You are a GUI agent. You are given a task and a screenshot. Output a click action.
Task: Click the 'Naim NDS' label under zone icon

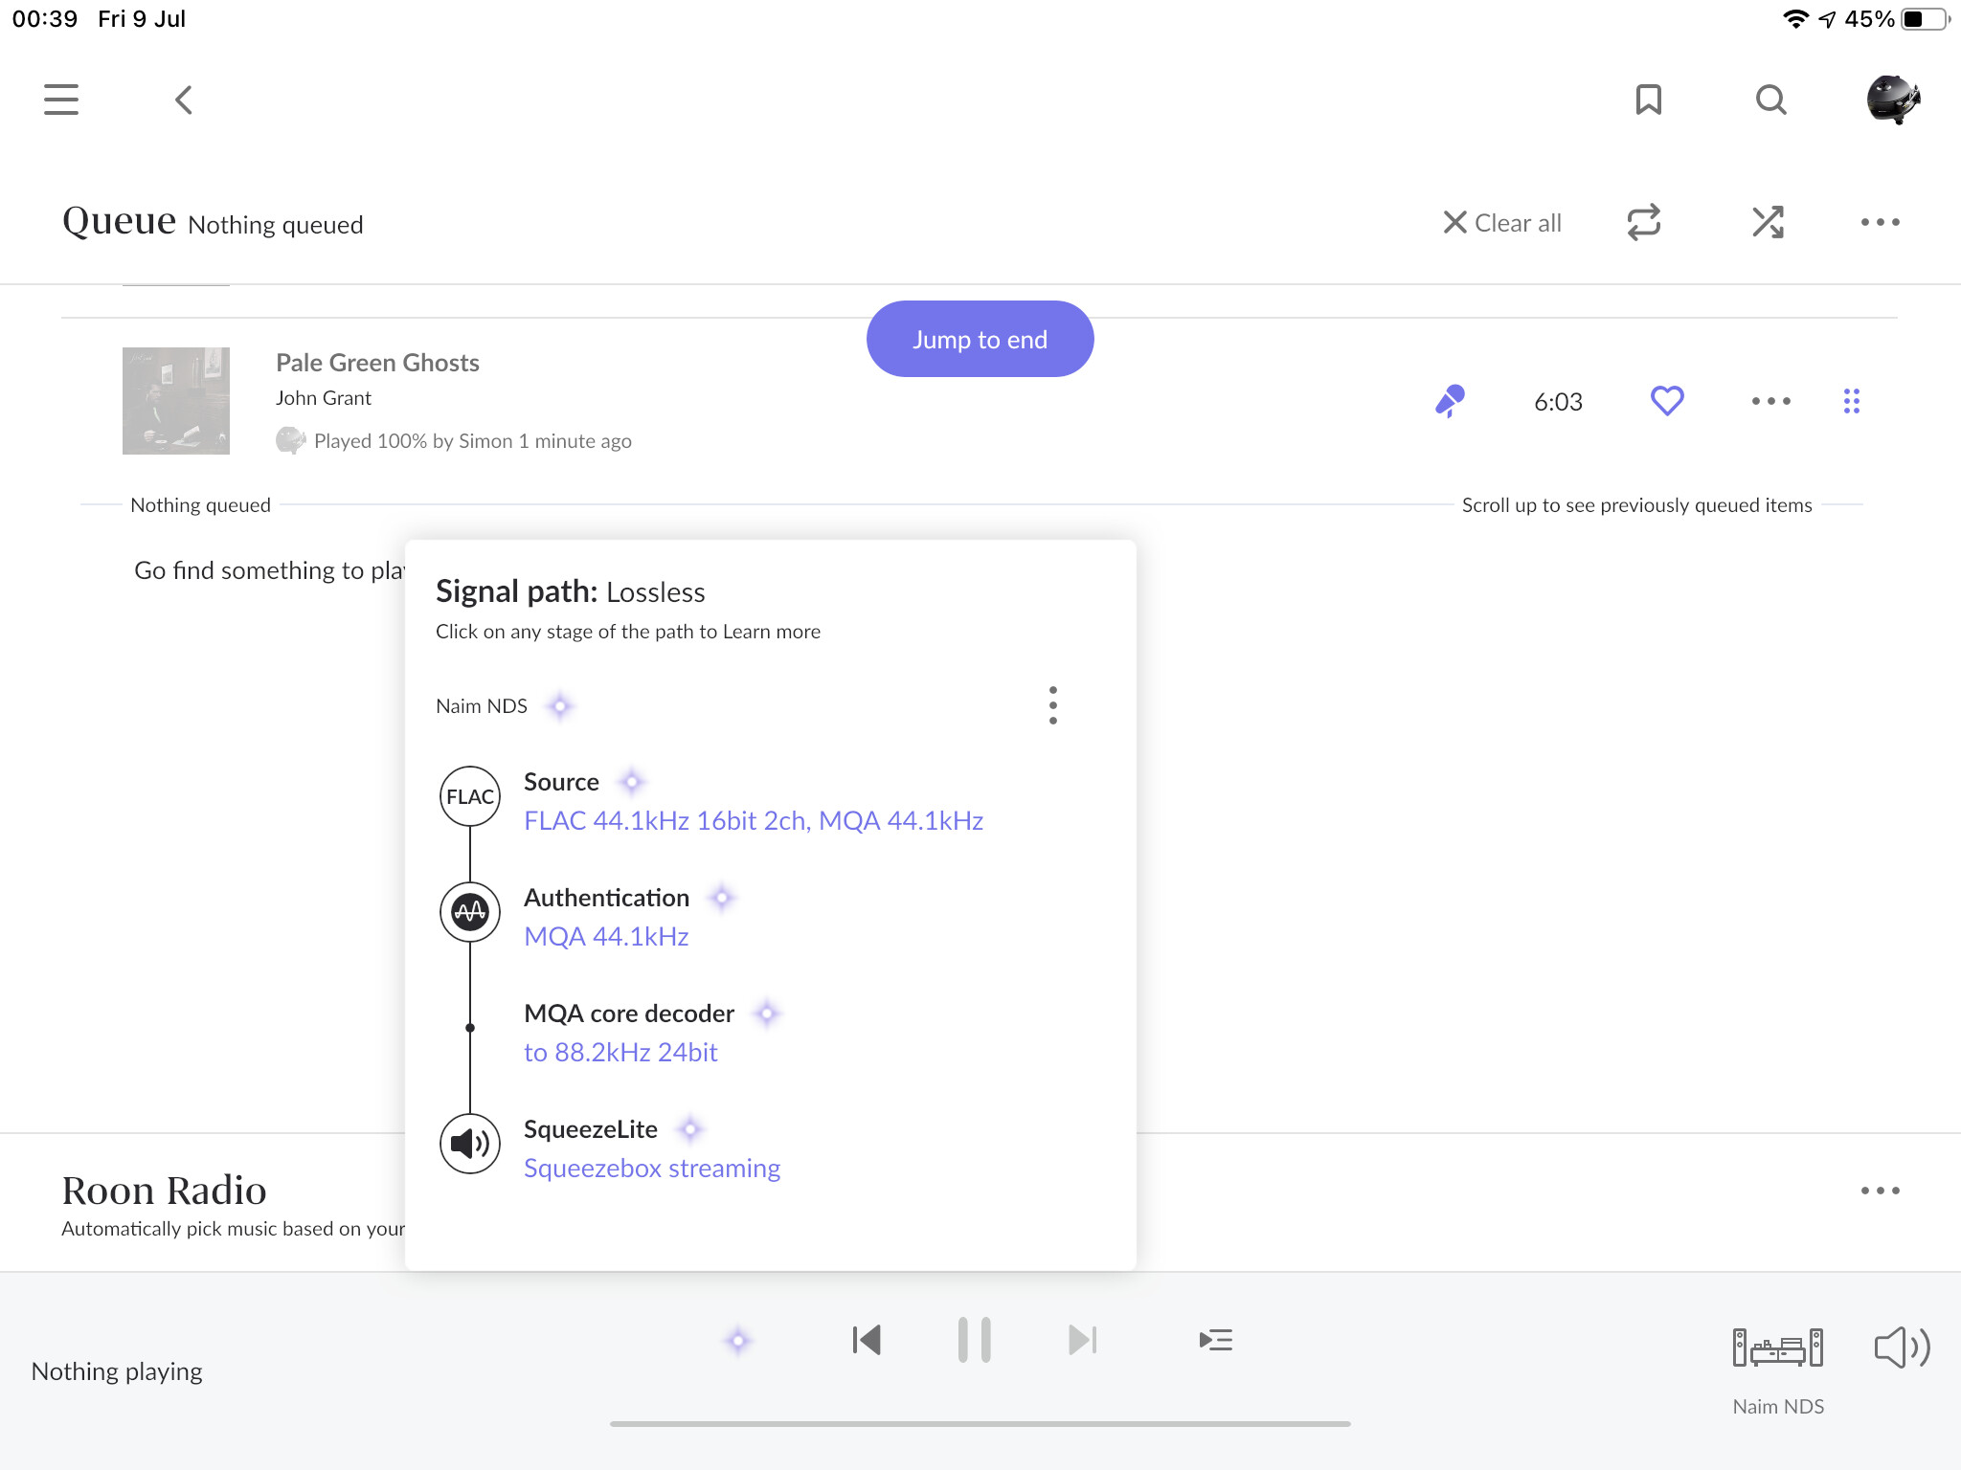click(1778, 1407)
